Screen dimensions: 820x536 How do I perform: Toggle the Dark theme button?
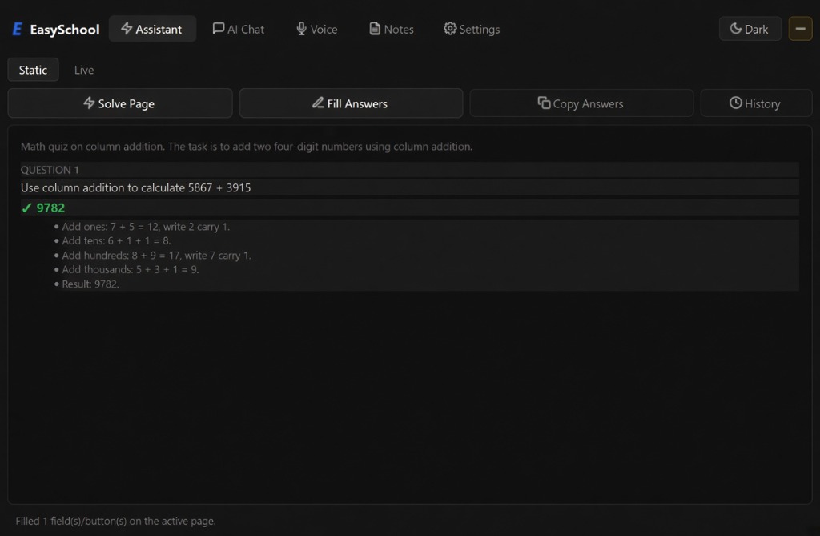click(750, 29)
